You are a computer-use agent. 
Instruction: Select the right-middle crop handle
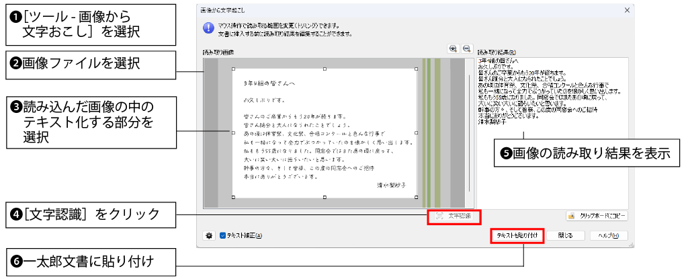pos(417,134)
